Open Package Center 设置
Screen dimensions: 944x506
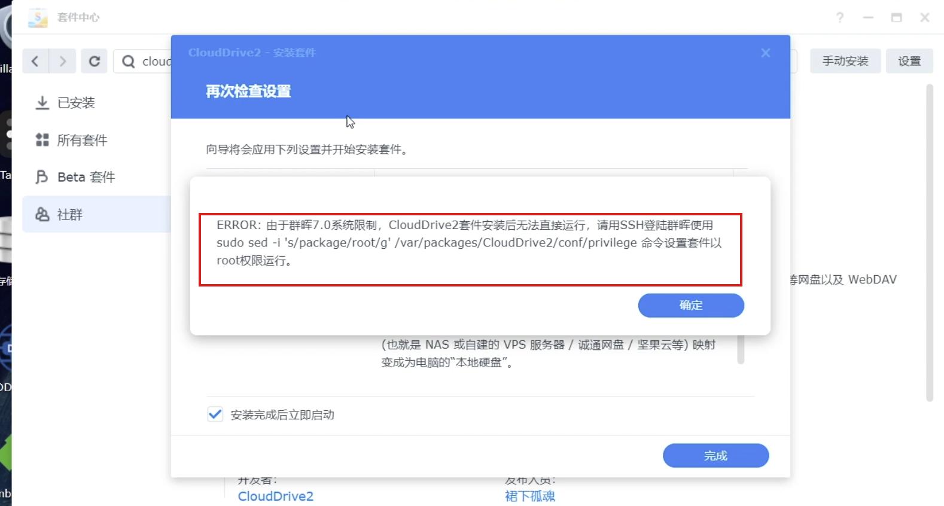[x=909, y=61]
